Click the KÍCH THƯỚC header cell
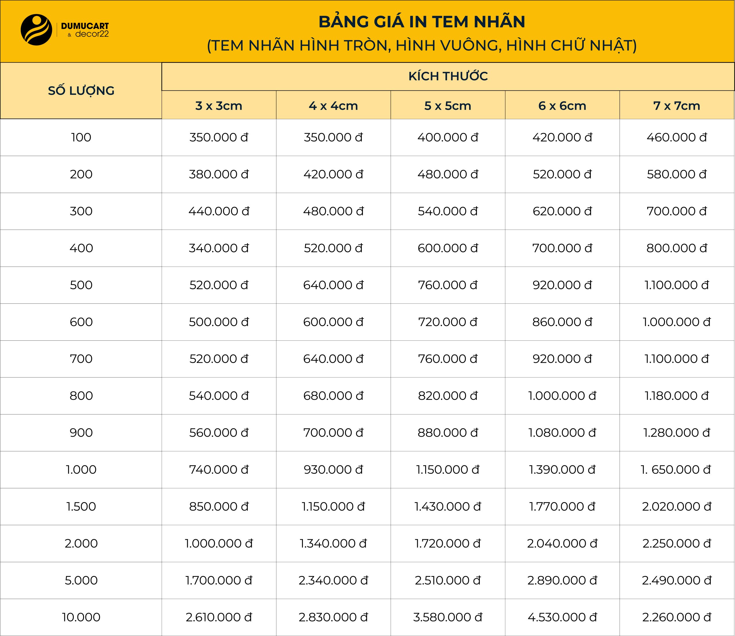 click(x=448, y=76)
